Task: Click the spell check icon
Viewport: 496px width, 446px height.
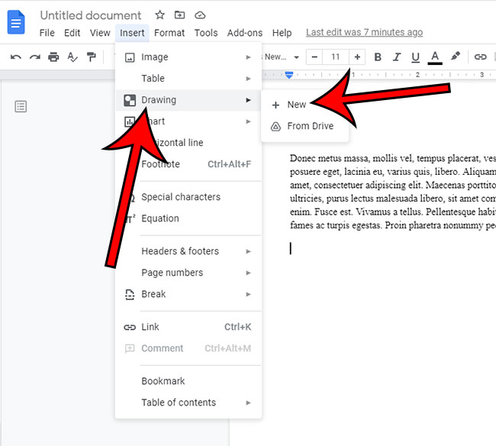Action: tap(72, 57)
